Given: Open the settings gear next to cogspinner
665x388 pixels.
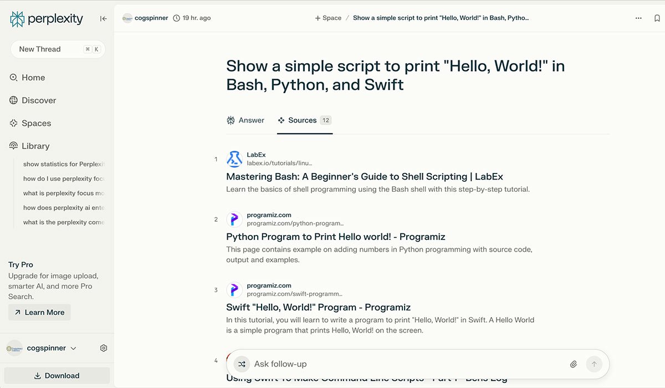Looking at the screenshot, I should [x=103, y=348].
